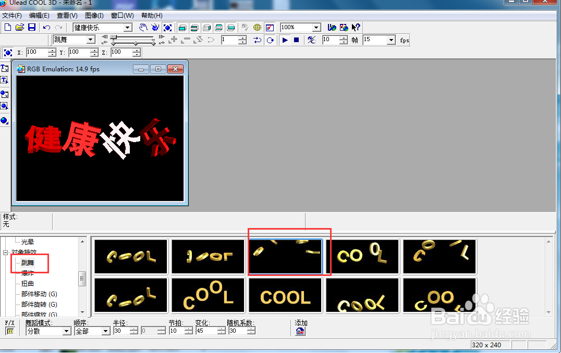This screenshot has height=353, width=561.
Task: Increase the current frame number stepper
Action: (x=243, y=38)
